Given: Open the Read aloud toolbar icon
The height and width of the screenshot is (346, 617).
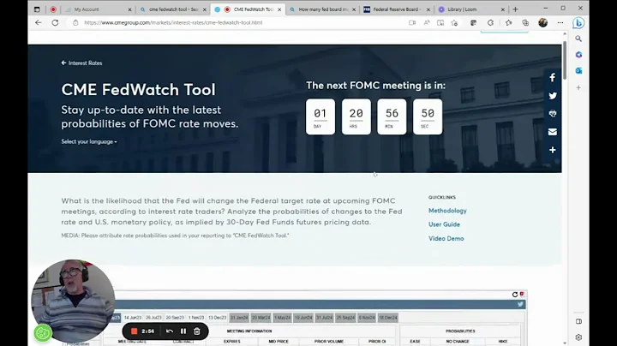Looking at the screenshot, I should 427,23.
